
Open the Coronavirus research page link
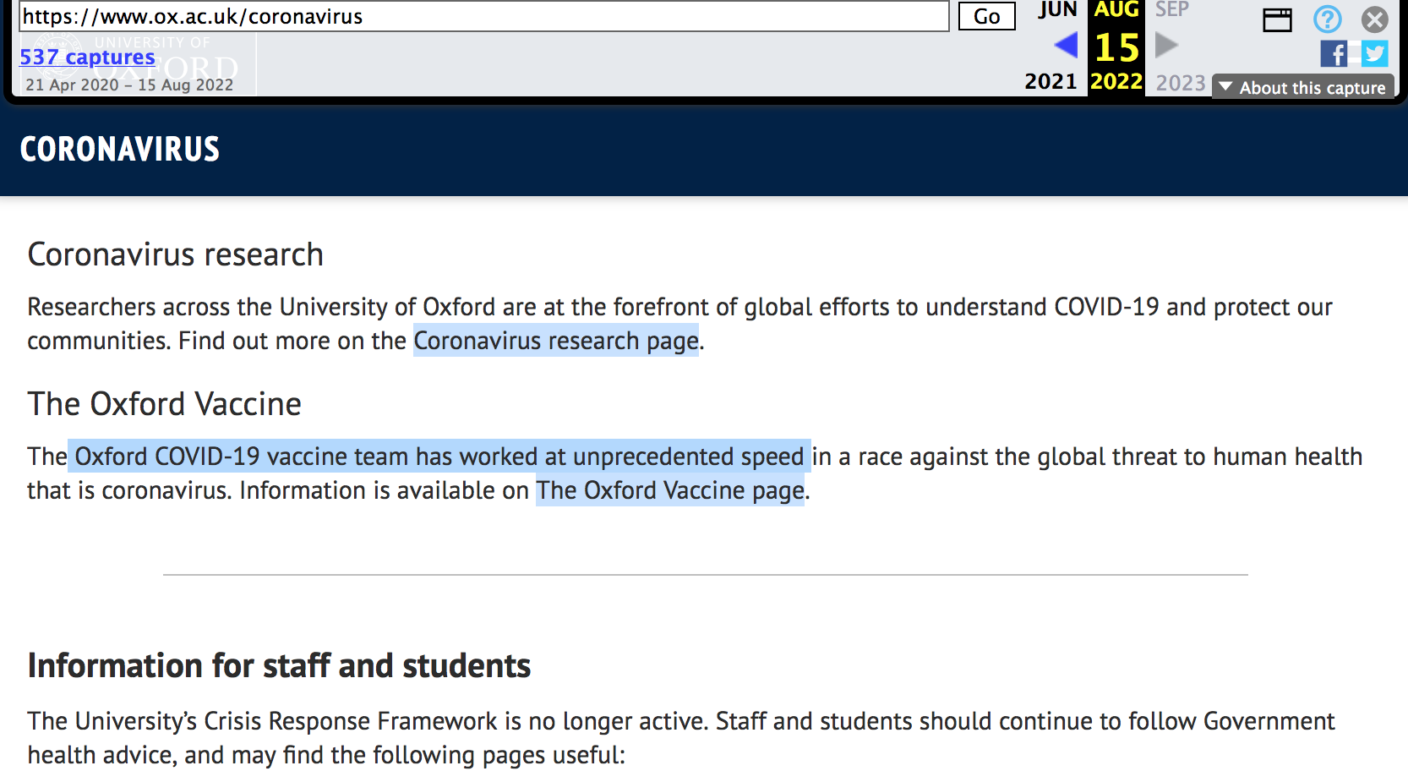[556, 341]
